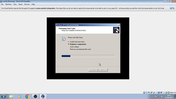Toggle the mouse integration indicator icon

click(x=166, y=92)
